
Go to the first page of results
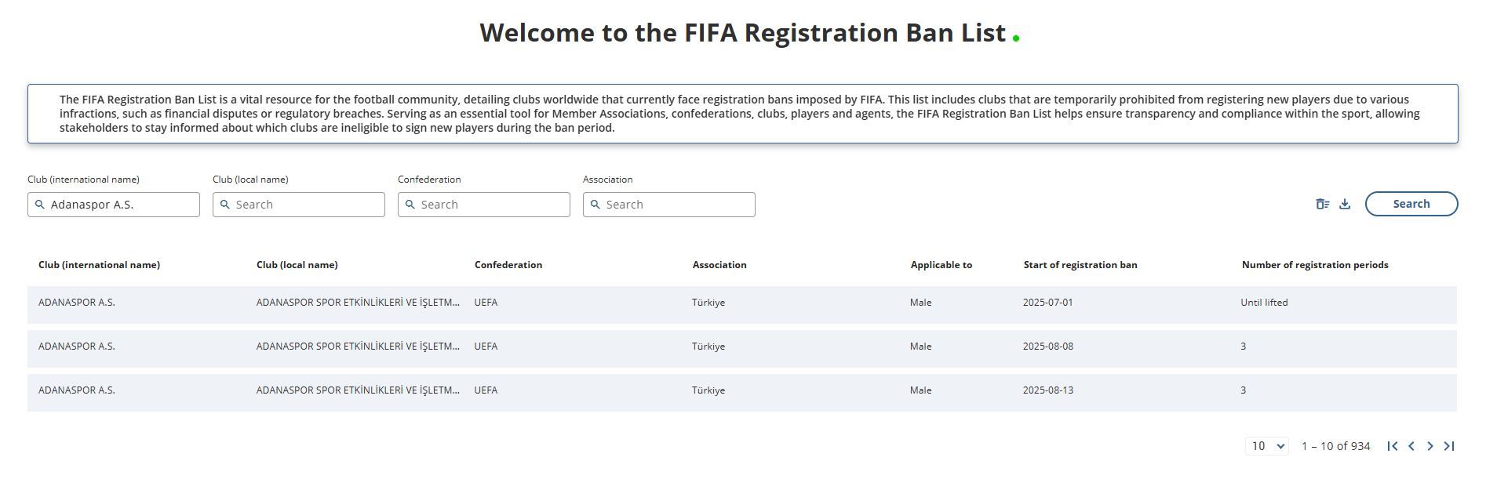coord(1393,446)
